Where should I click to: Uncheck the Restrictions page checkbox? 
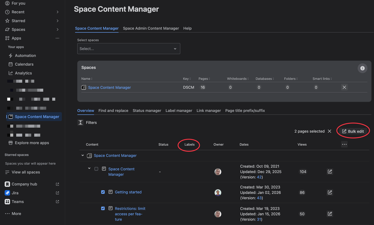pyautogui.click(x=103, y=209)
